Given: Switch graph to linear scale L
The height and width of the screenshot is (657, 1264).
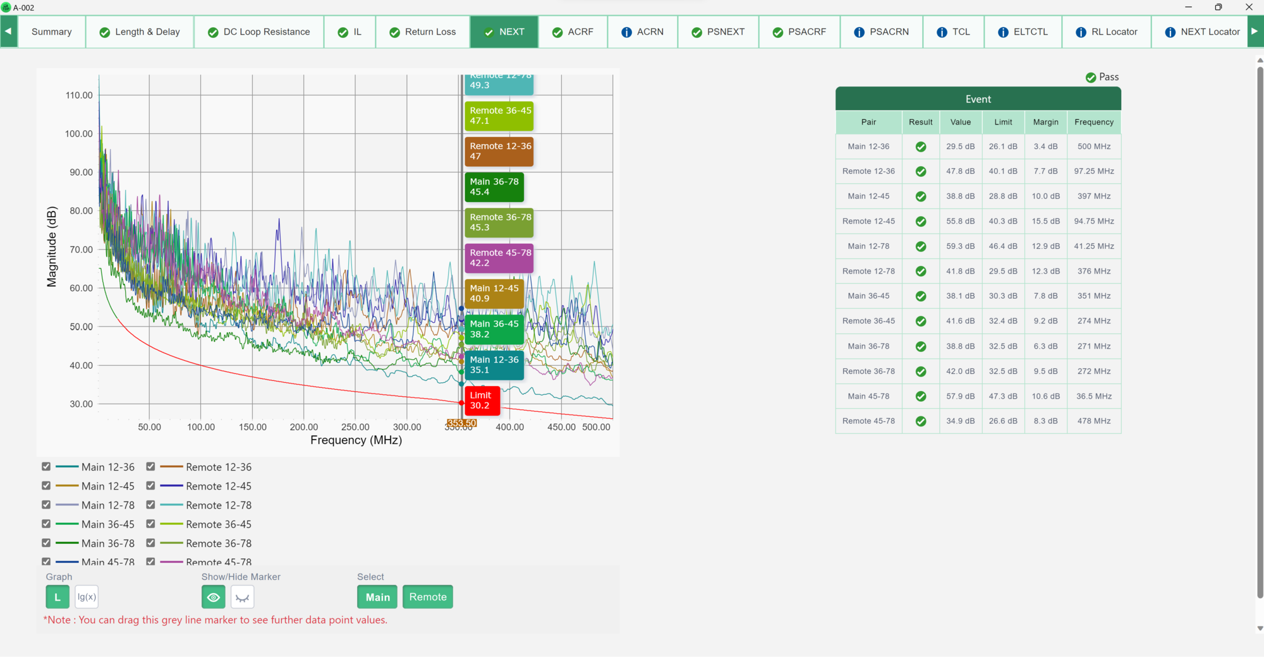Looking at the screenshot, I should (58, 597).
